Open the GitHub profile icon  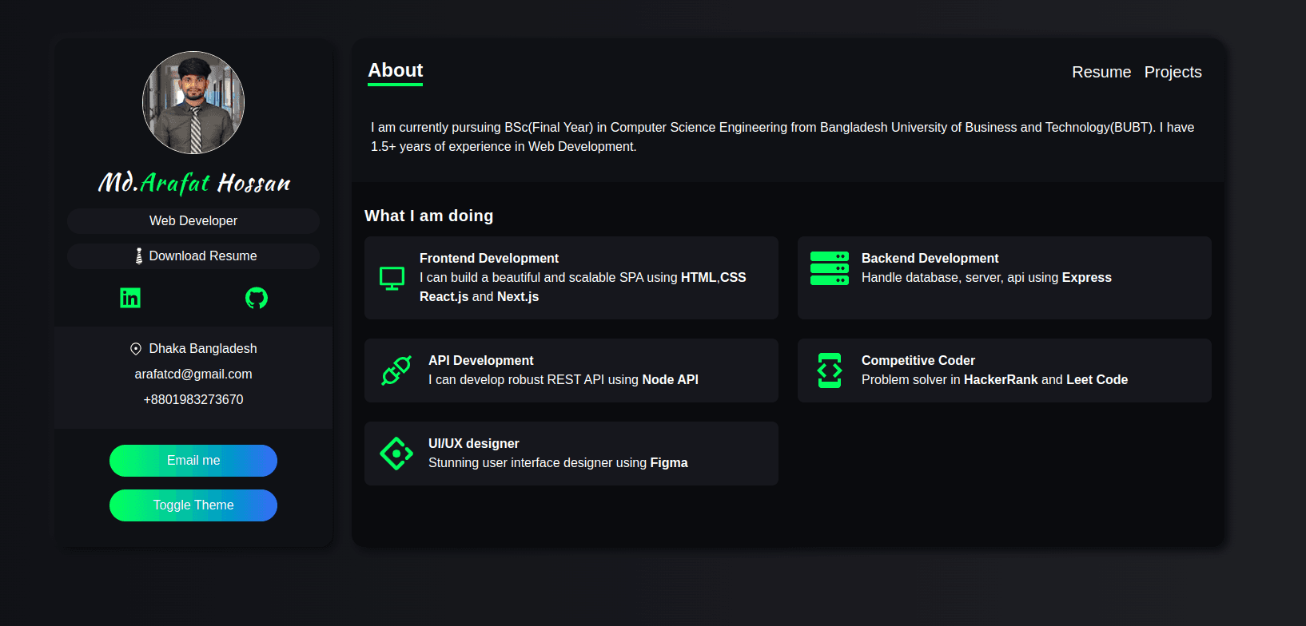[257, 298]
